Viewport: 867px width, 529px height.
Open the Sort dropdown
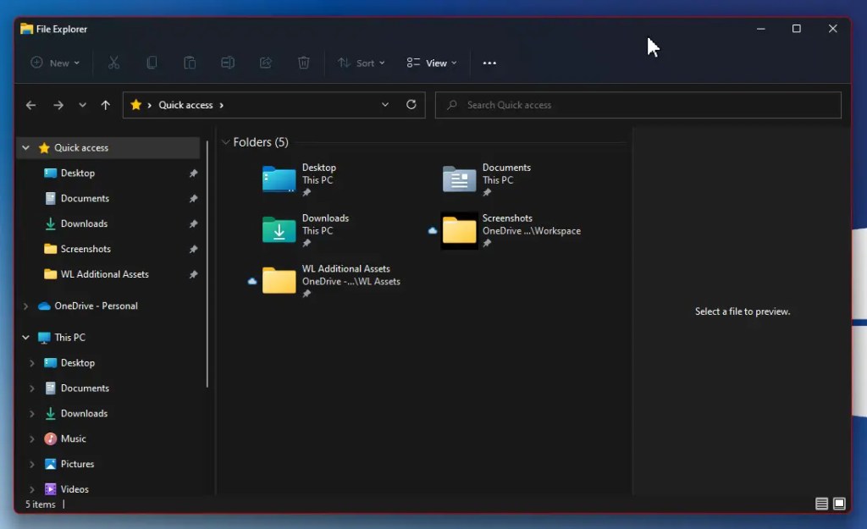362,63
